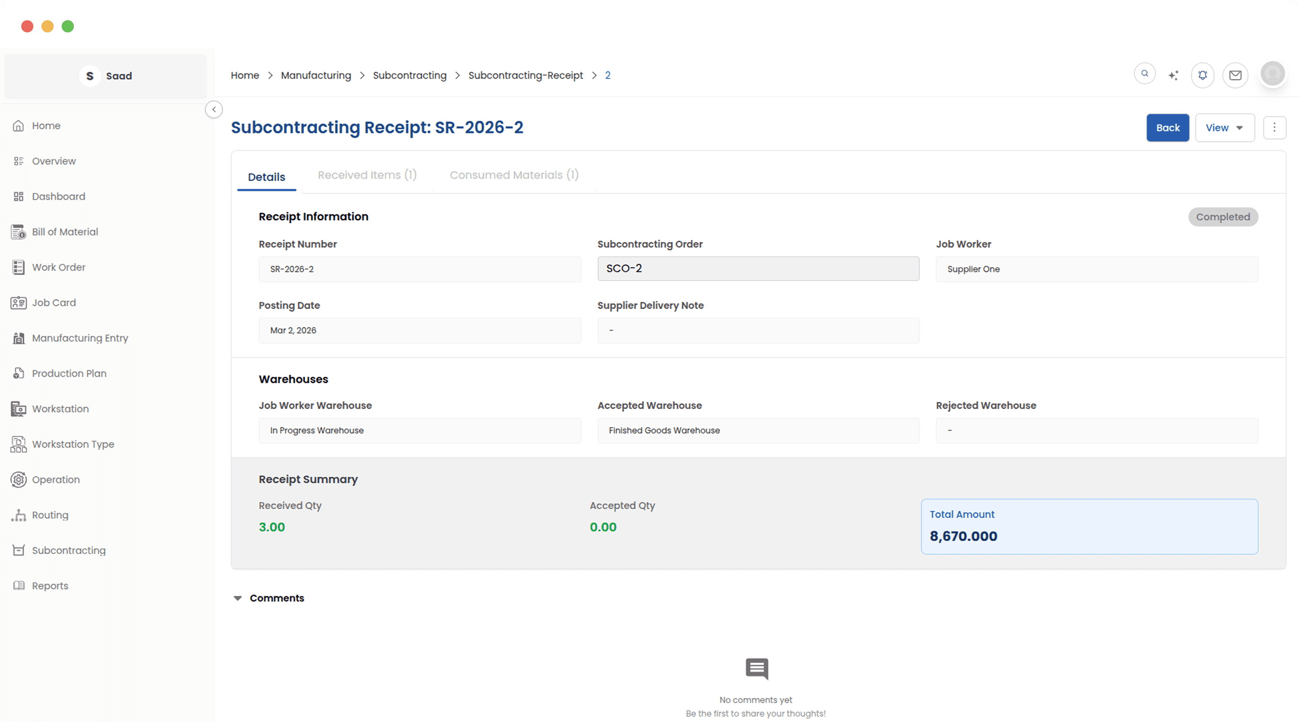Click the Manufacturing breadcrumb link
The height and width of the screenshot is (722, 1299).
click(316, 75)
